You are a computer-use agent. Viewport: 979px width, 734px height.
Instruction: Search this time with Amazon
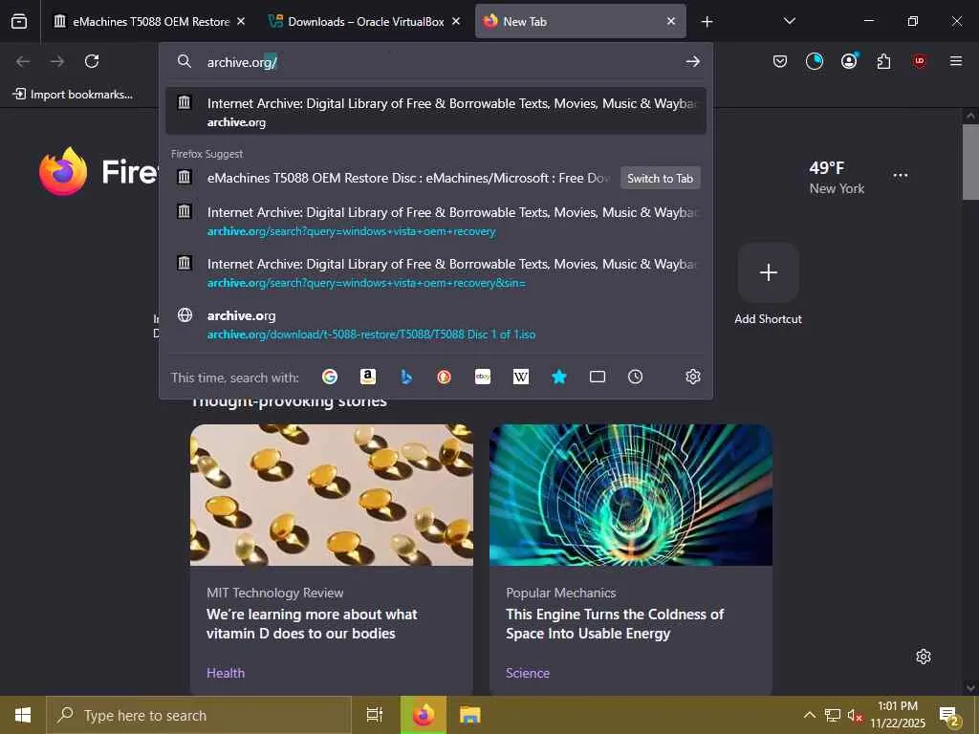tap(368, 377)
